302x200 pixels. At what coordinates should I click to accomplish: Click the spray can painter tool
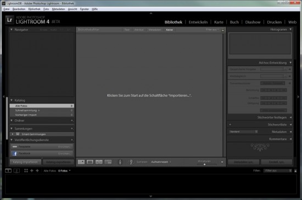pos(120,162)
